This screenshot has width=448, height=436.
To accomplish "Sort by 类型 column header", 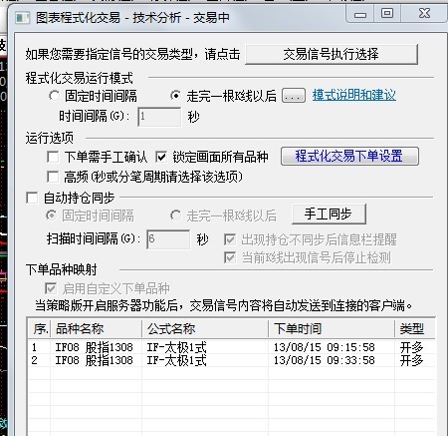I will click(414, 329).
